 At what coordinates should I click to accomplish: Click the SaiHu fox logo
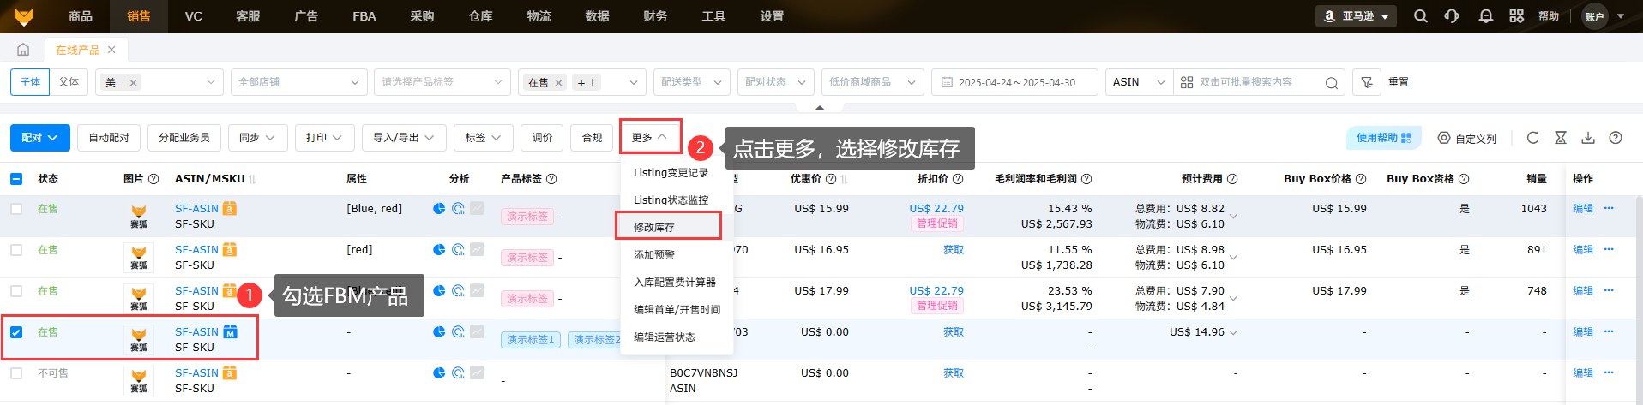click(x=24, y=16)
